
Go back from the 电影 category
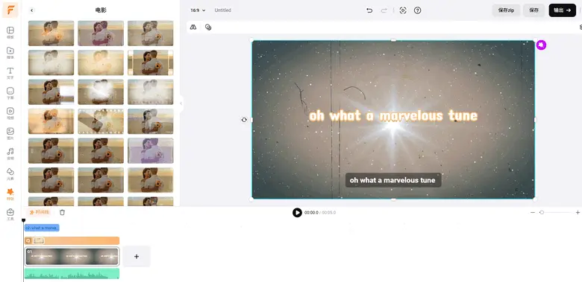pos(31,10)
